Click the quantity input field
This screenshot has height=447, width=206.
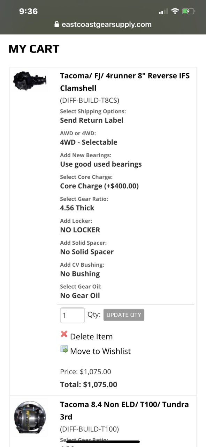(x=73, y=315)
